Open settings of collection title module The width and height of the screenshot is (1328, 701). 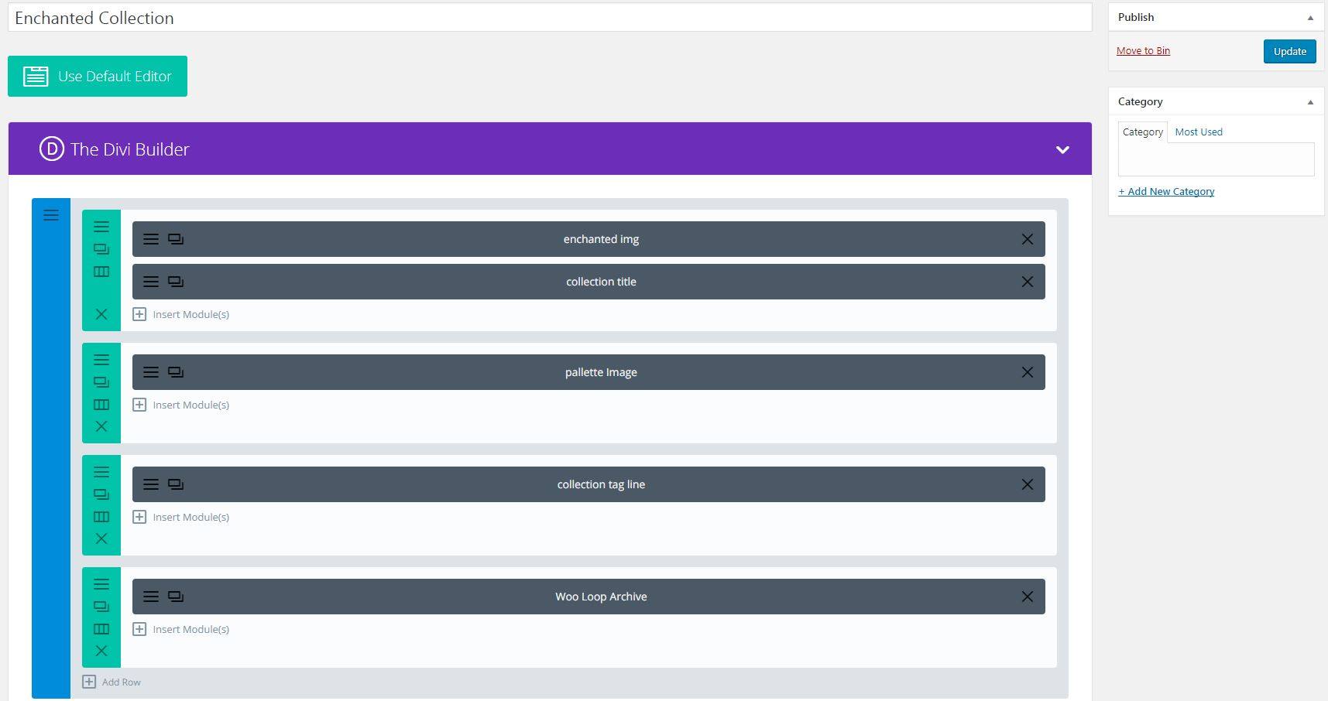pyautogui.click(x=151, y=282)
